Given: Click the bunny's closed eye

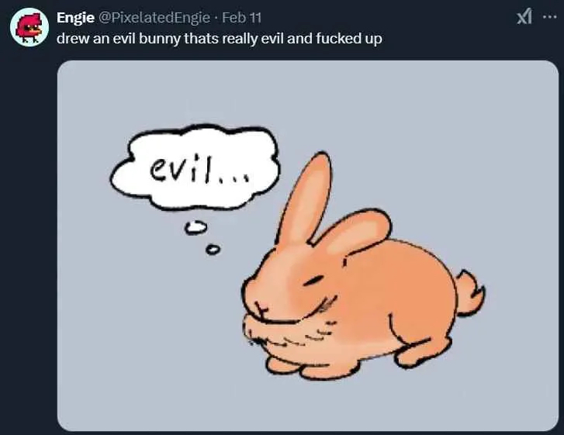Looking at the screenshot, I should (315, 281).
